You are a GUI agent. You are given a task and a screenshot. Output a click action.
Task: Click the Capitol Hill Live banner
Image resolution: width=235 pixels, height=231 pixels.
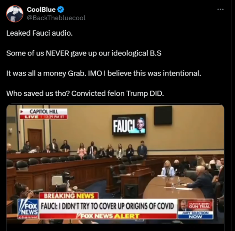(x=44, y=114)
